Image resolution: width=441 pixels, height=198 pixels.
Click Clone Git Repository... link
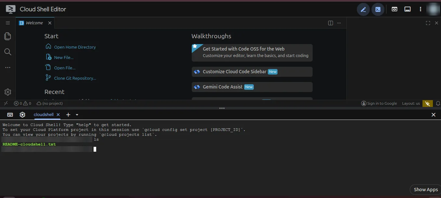75,78
